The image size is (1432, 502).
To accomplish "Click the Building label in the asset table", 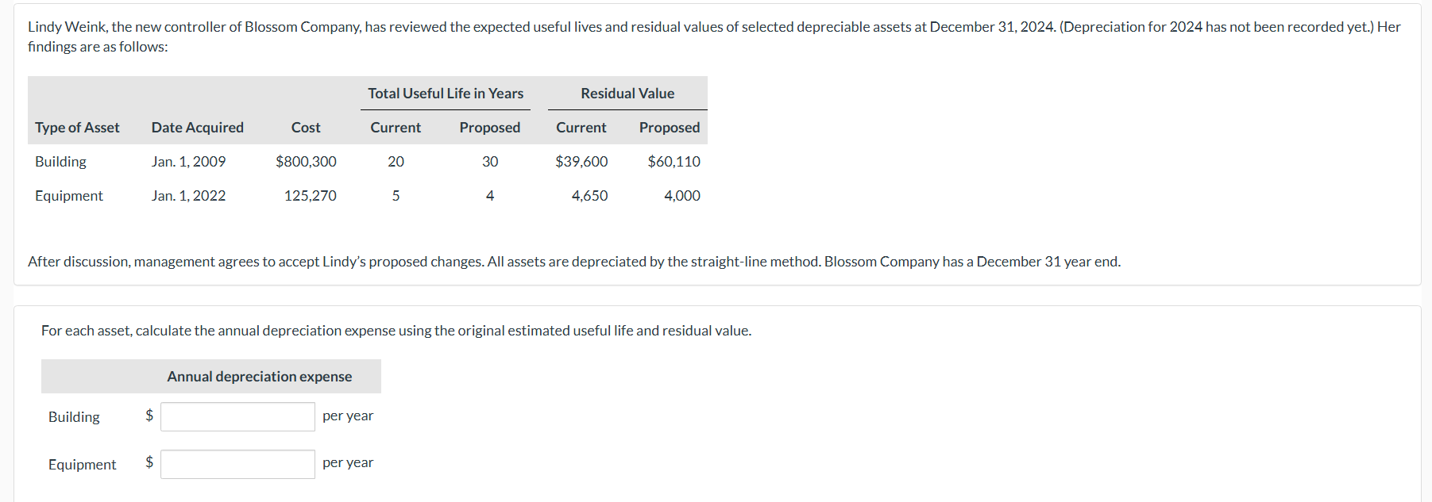I will click(x=60, y=162).
